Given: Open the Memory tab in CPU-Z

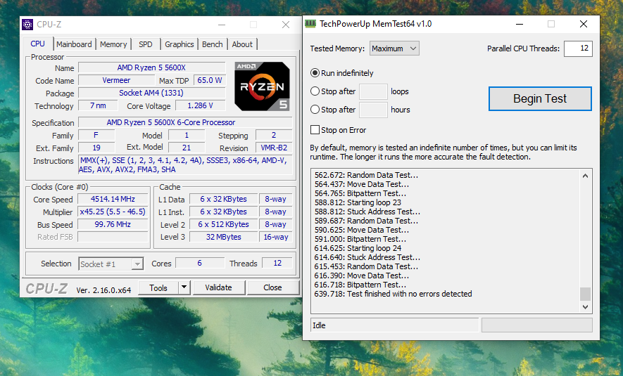Looking at the screenshot, I should 113,44.
